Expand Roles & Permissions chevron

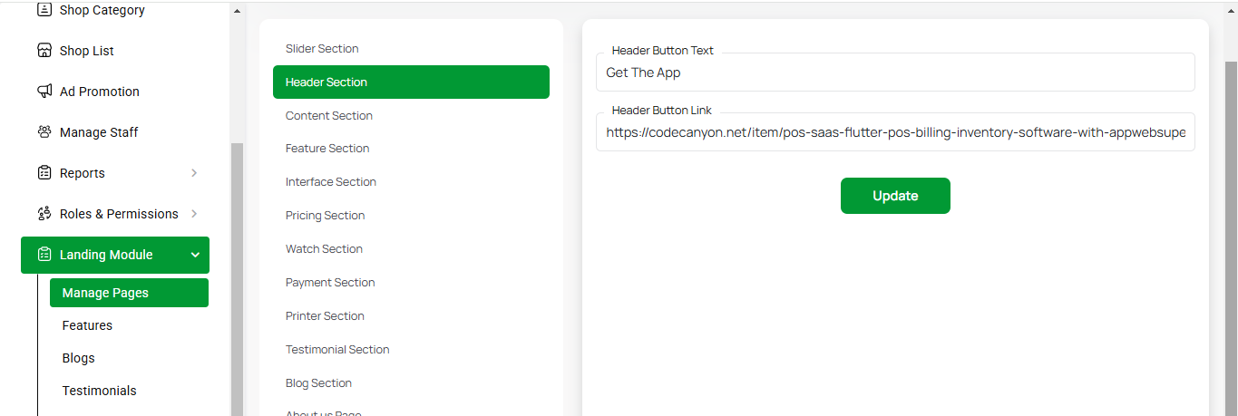pos(194,214)
